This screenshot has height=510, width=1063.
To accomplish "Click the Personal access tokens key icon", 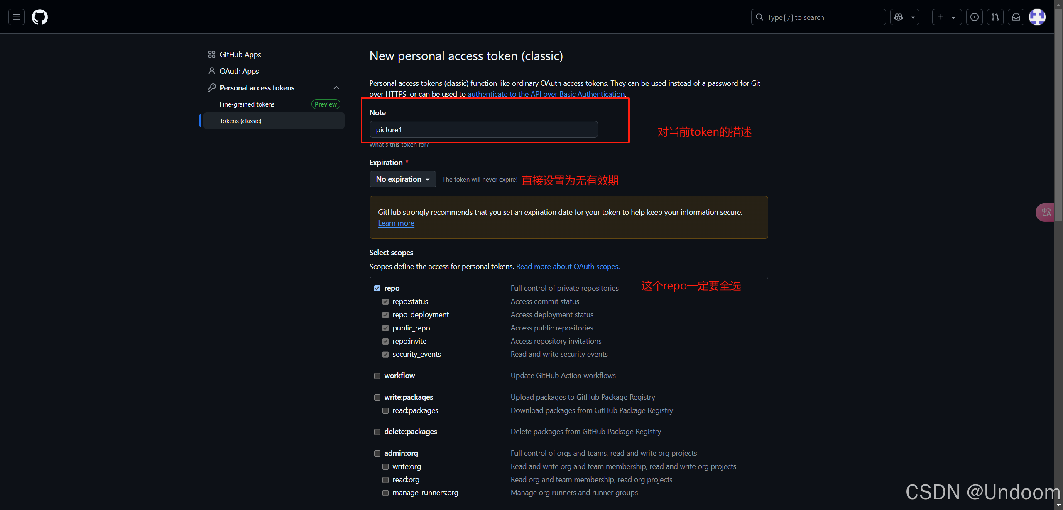I will tap(212, 87).
